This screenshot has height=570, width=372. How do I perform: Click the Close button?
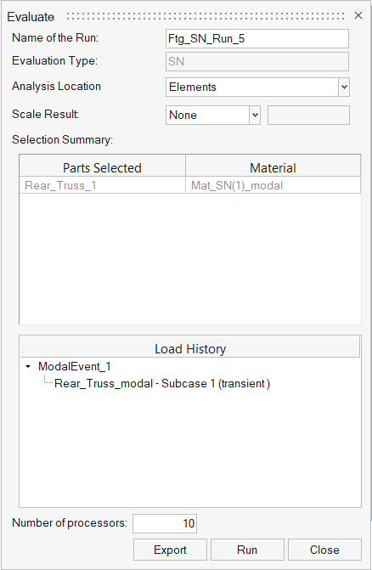324,550
